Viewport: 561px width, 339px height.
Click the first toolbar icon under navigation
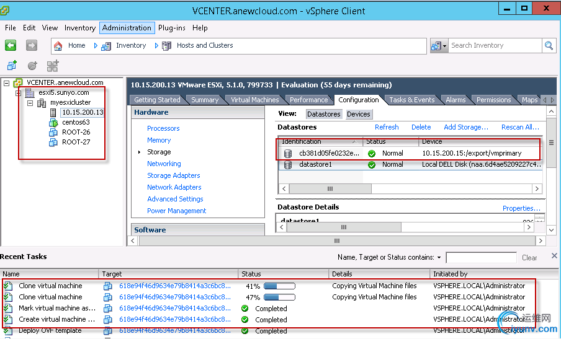[x=12, y=65]
